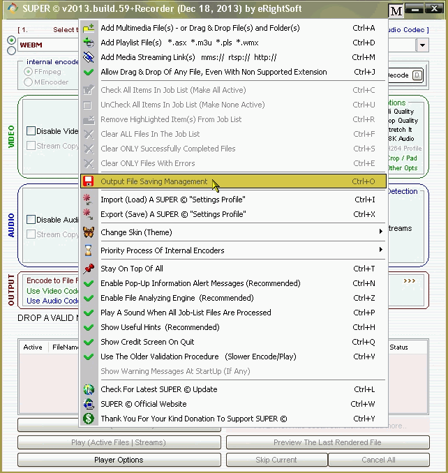Toggle Use The Older Validation Procedure
The width and height of the screenshot is (448, 473).
click(233, 356)
